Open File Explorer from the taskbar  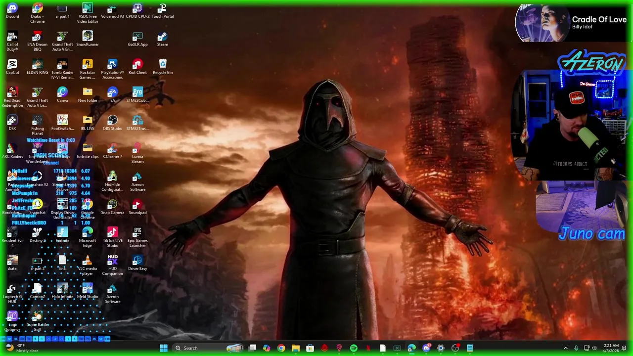(296, 348)
